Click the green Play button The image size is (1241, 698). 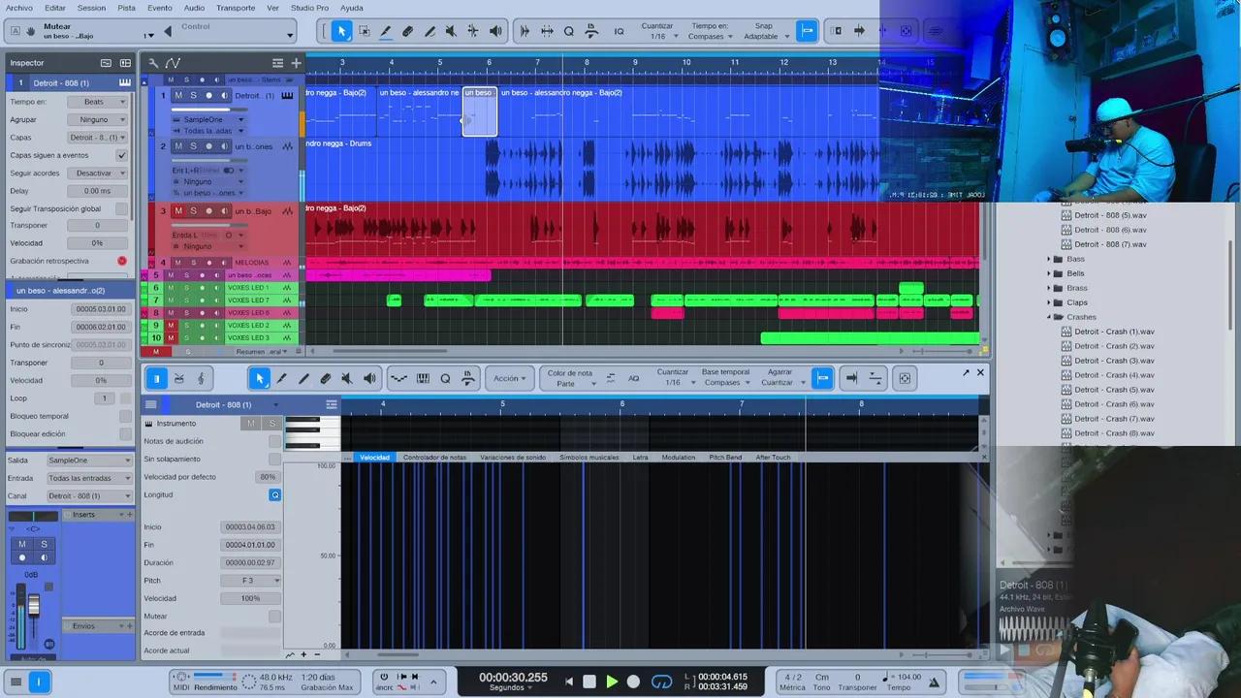click(x=612, y=682)
